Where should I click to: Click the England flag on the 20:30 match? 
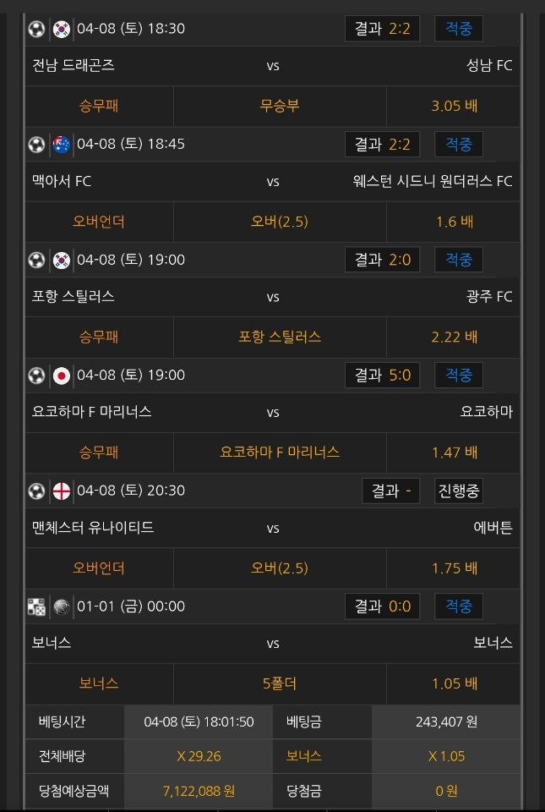pos(61,491)
